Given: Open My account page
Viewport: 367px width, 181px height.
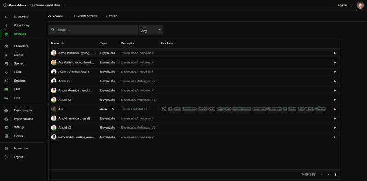Looking at the screenshot, I should pyautogui.click(x=21, y=148).
